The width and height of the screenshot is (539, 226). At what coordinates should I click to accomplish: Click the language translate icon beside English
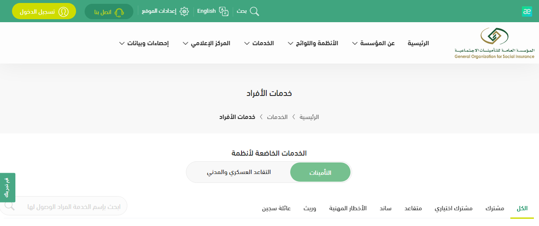[224, 12]
